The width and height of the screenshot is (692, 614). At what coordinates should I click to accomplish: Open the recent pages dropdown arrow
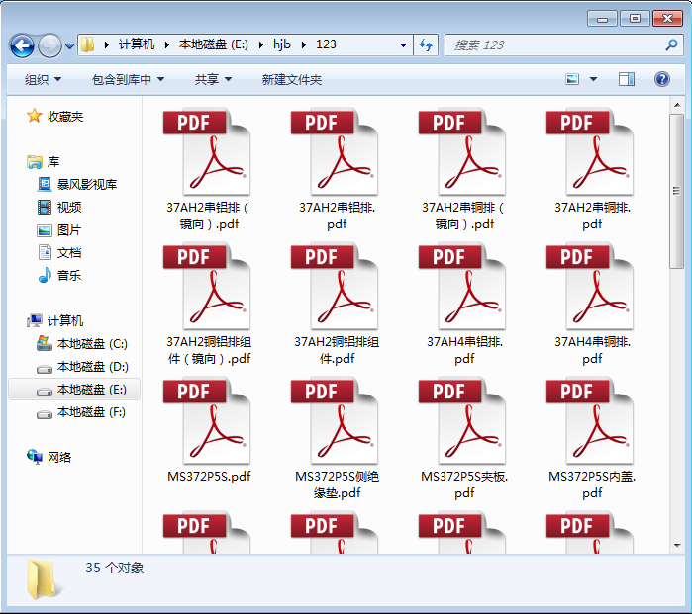point(70,45)
